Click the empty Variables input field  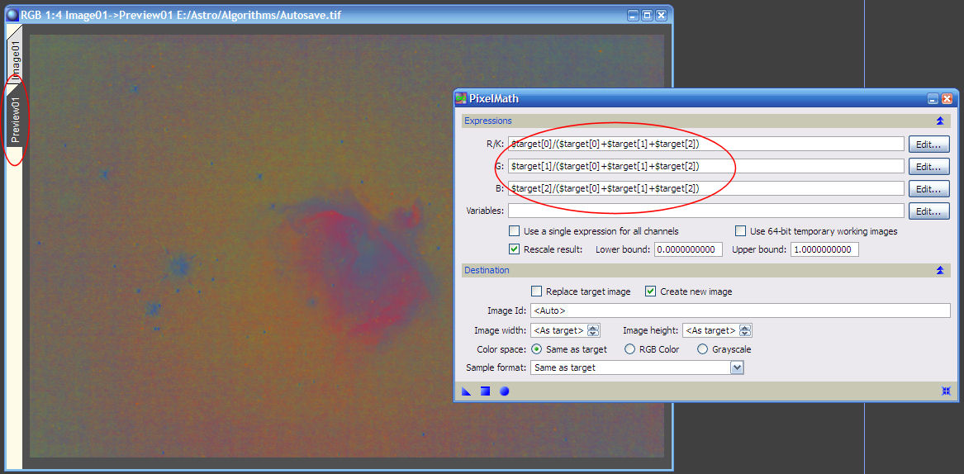[x=705, y=211]
